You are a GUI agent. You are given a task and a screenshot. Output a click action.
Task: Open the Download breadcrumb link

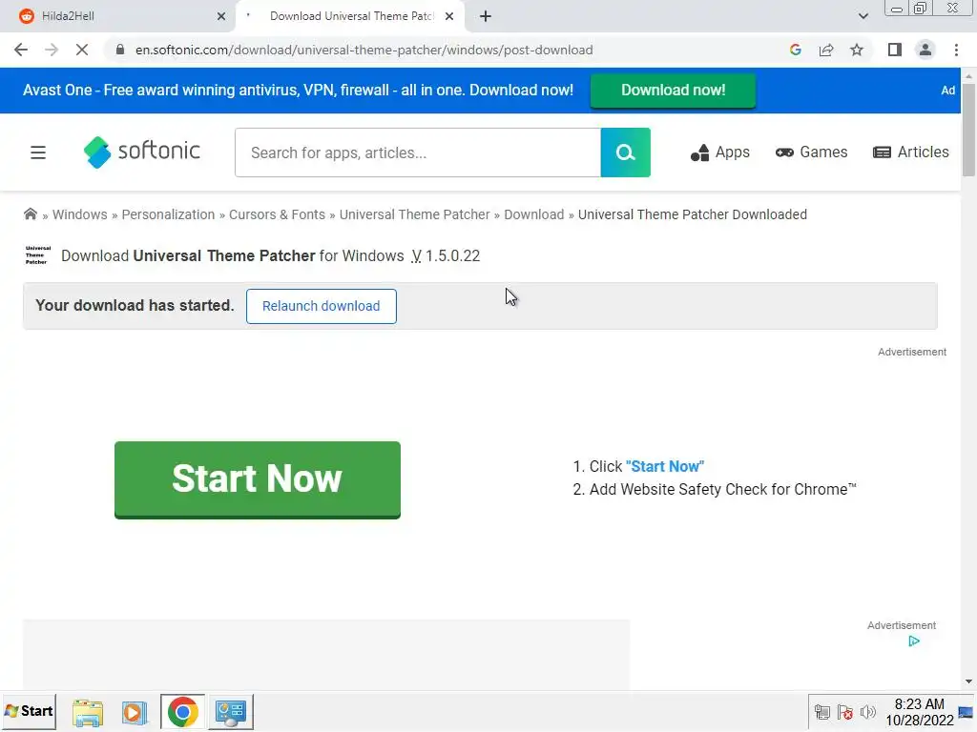534,214
